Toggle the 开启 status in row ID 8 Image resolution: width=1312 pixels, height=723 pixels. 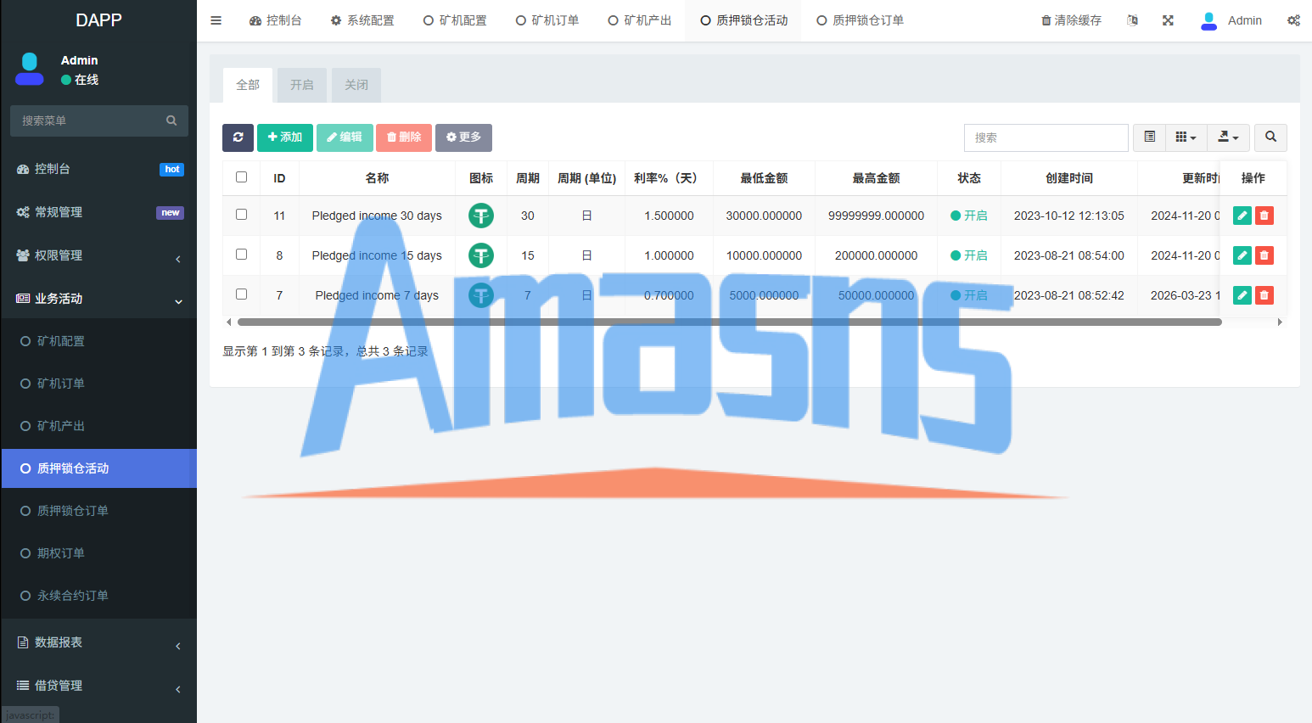coord(969,255)
